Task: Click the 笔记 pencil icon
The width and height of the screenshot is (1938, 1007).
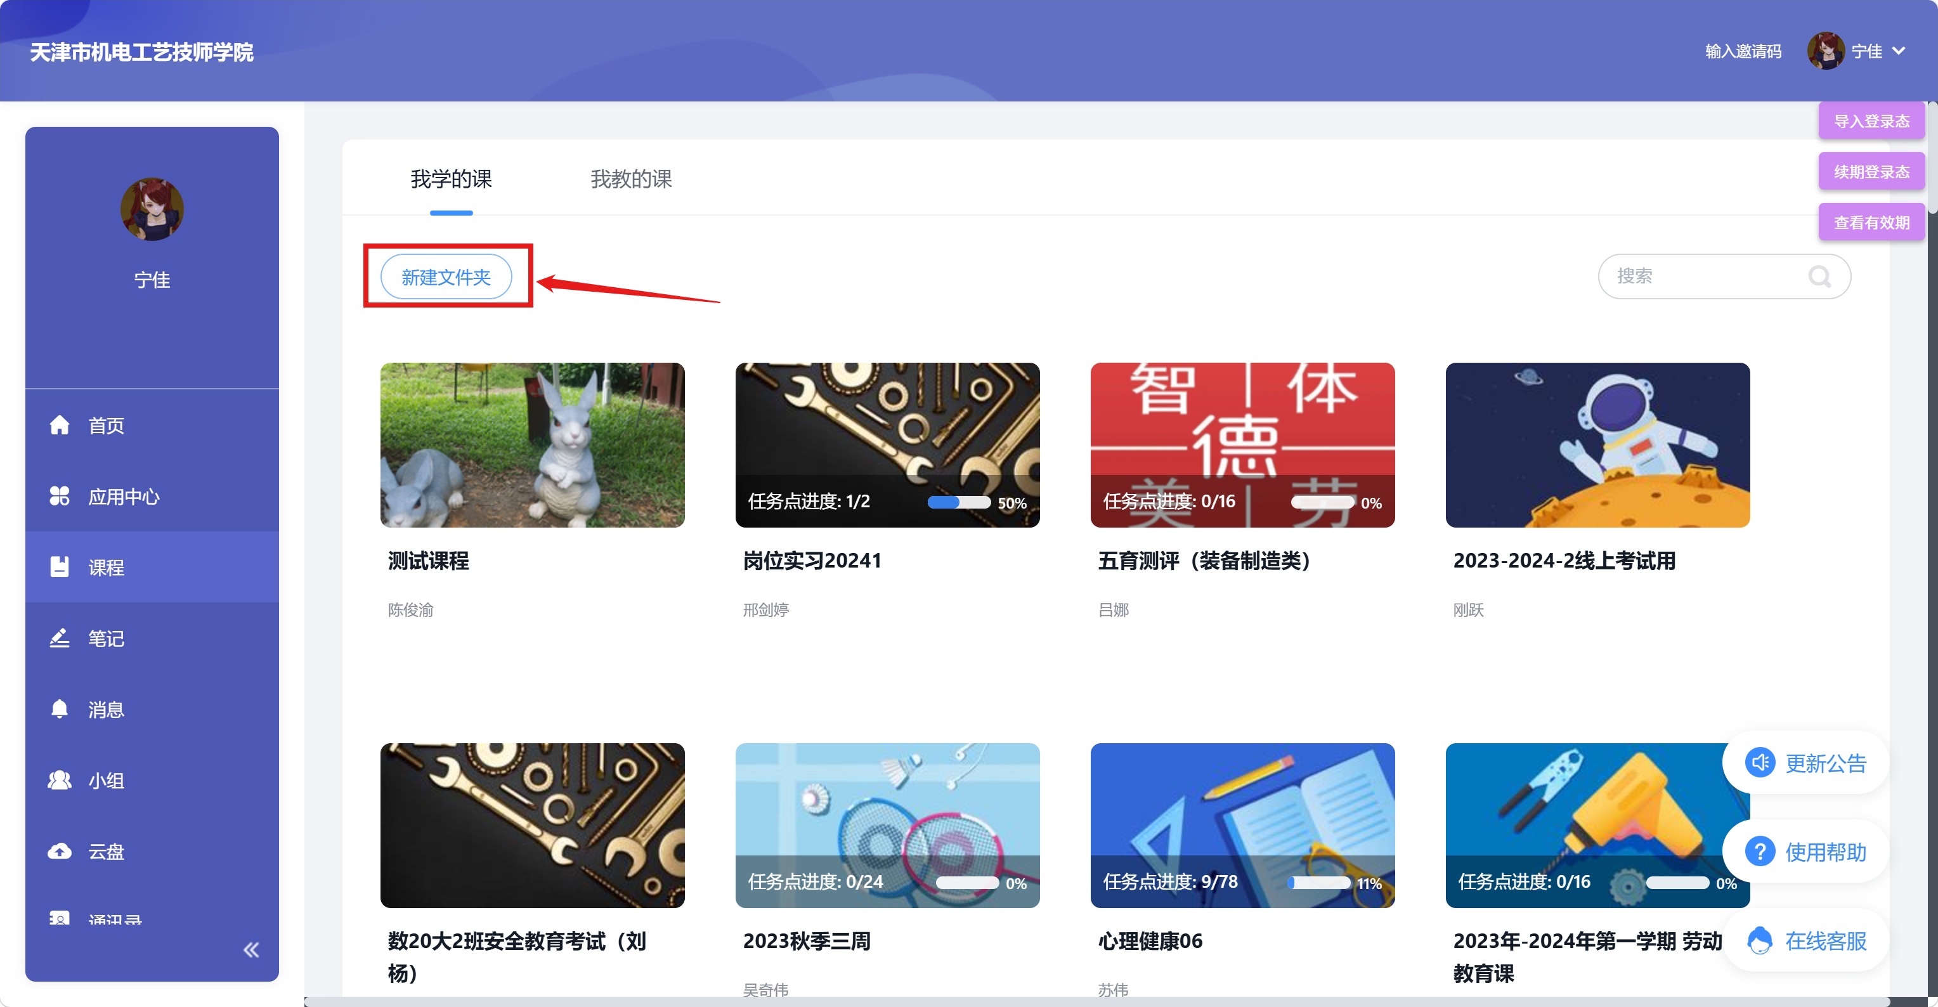Action: pyautogui.click(x=60, y=639)
